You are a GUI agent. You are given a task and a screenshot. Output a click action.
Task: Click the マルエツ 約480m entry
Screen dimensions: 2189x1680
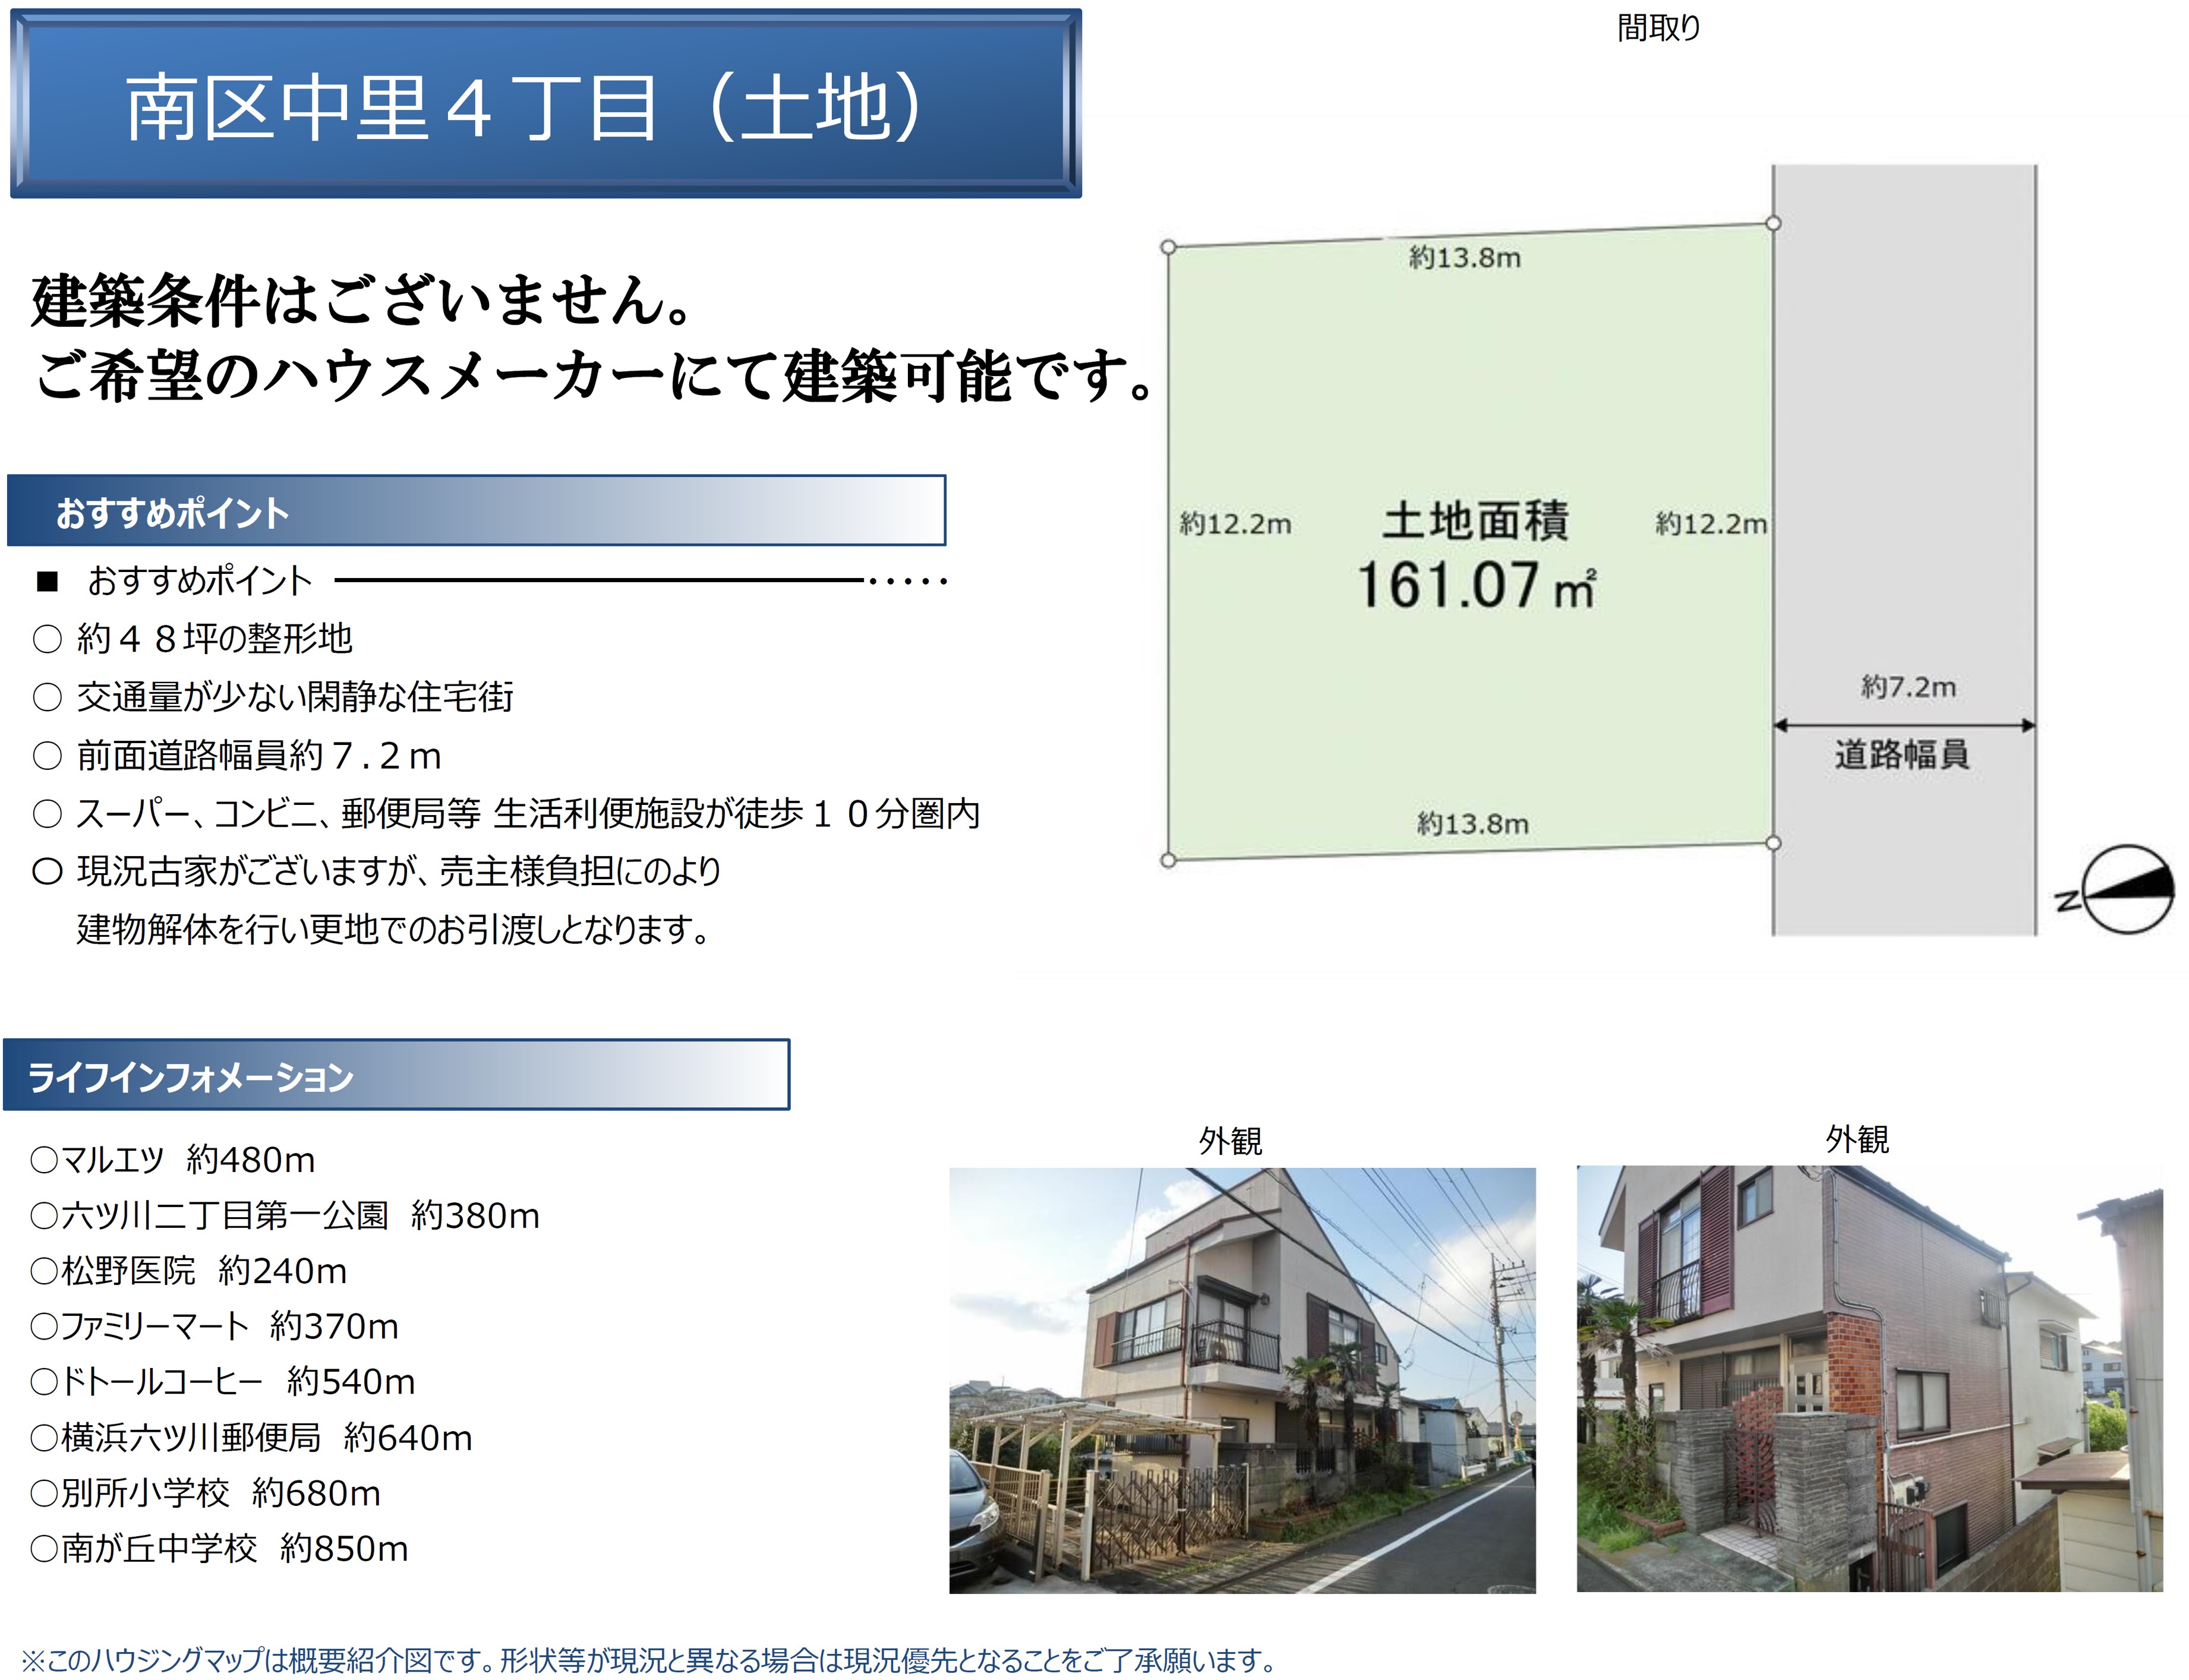tap(173, 1160)
